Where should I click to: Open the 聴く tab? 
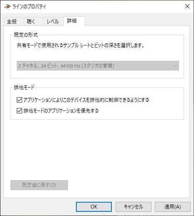(x=31, y=22)
